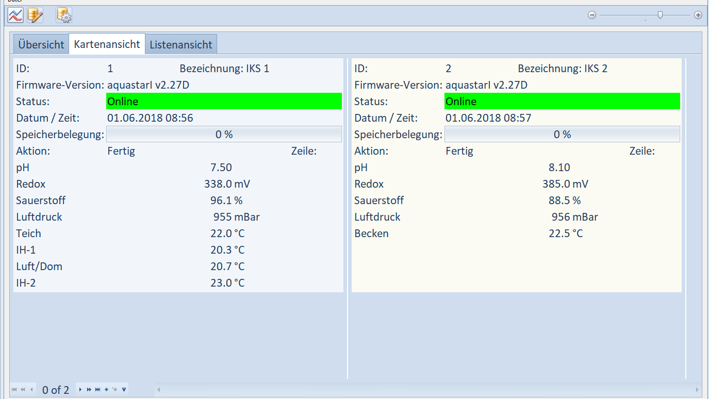
Task: Click the zoom slider handle
Action: 660,15
